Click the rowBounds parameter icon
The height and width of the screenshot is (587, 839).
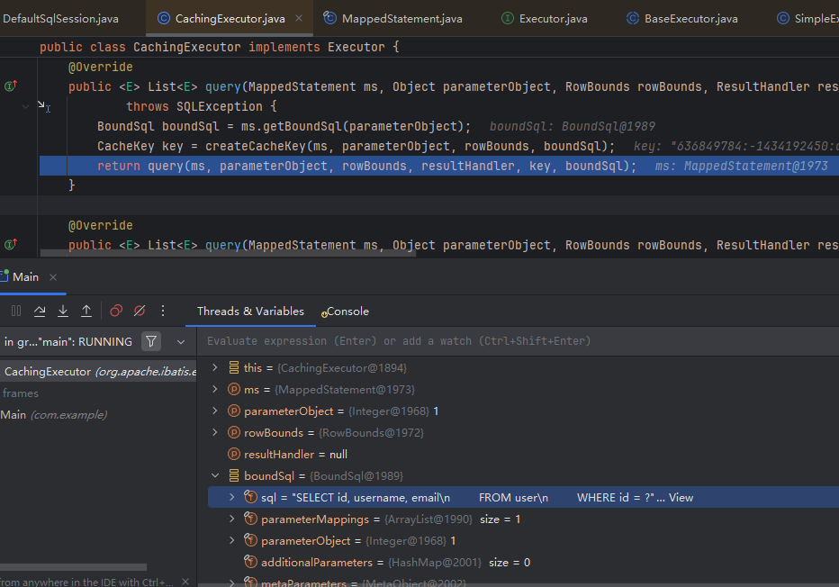tap(234, 432)
